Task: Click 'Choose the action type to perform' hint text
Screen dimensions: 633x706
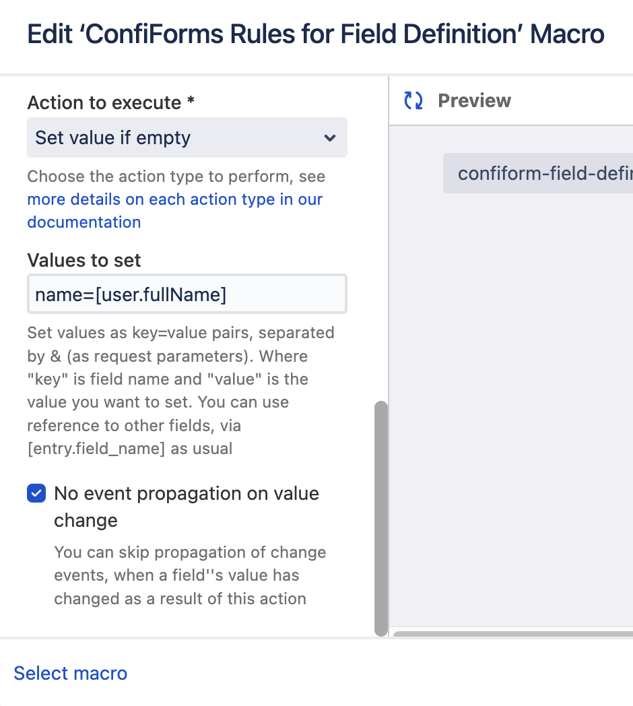Action: (176, 176)
